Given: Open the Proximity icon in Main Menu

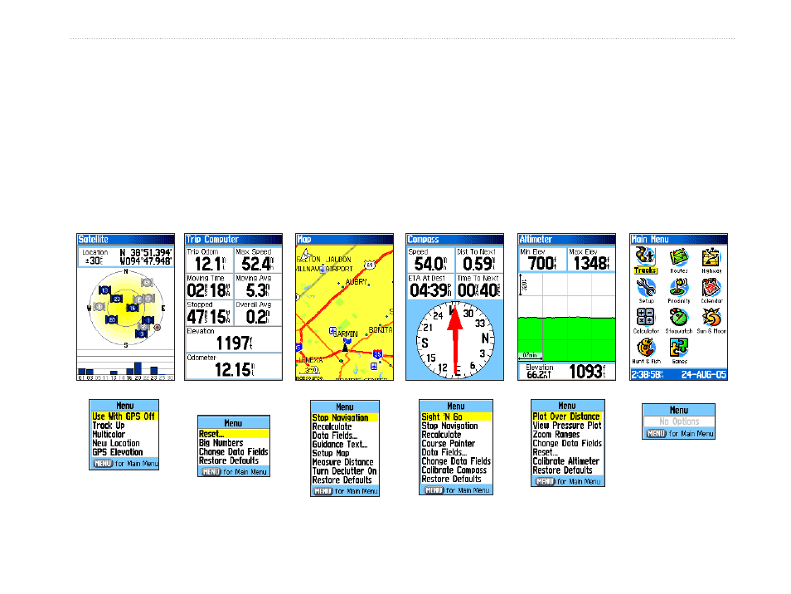Looking at the screenshot, I should coord(679,287).
